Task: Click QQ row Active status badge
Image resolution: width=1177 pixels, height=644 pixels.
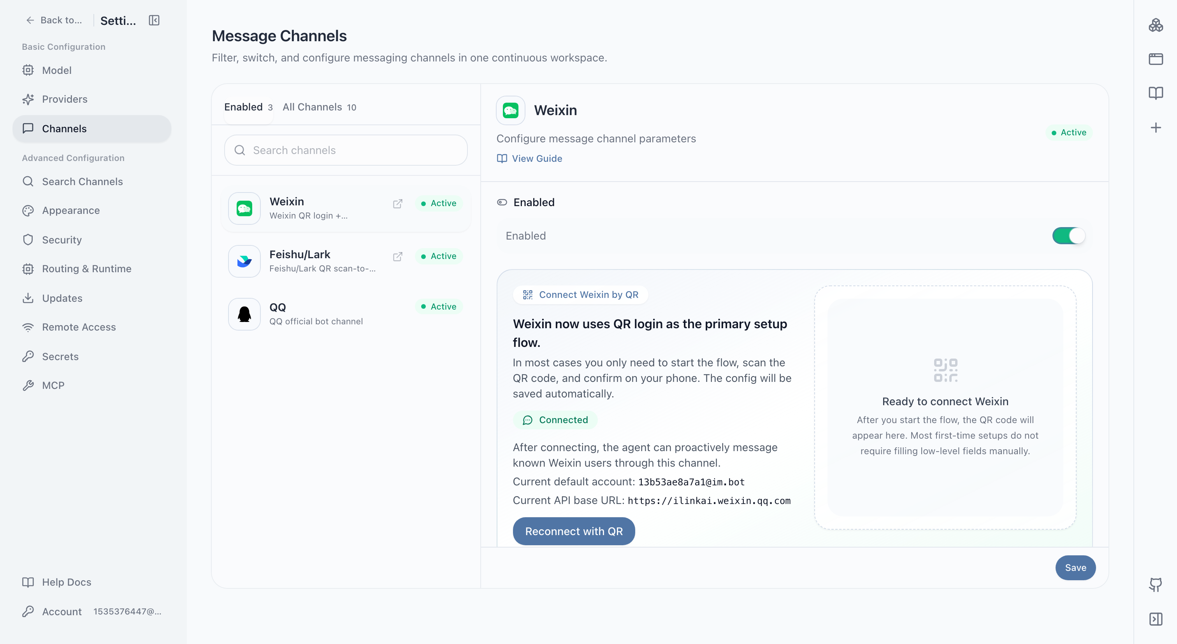Action: 439,307
